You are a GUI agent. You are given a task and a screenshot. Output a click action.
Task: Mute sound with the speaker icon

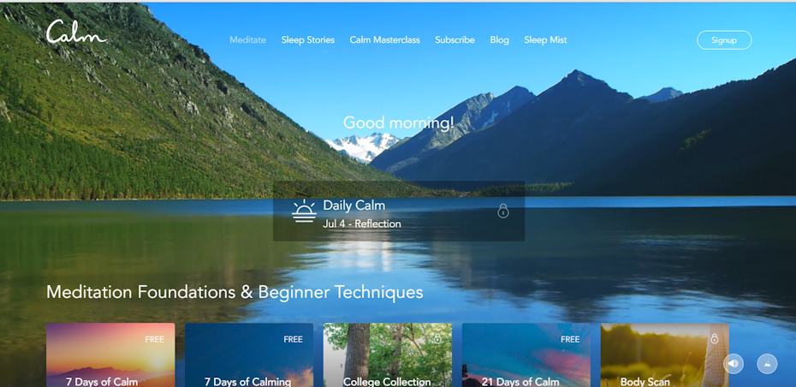[x=733, y=364]
